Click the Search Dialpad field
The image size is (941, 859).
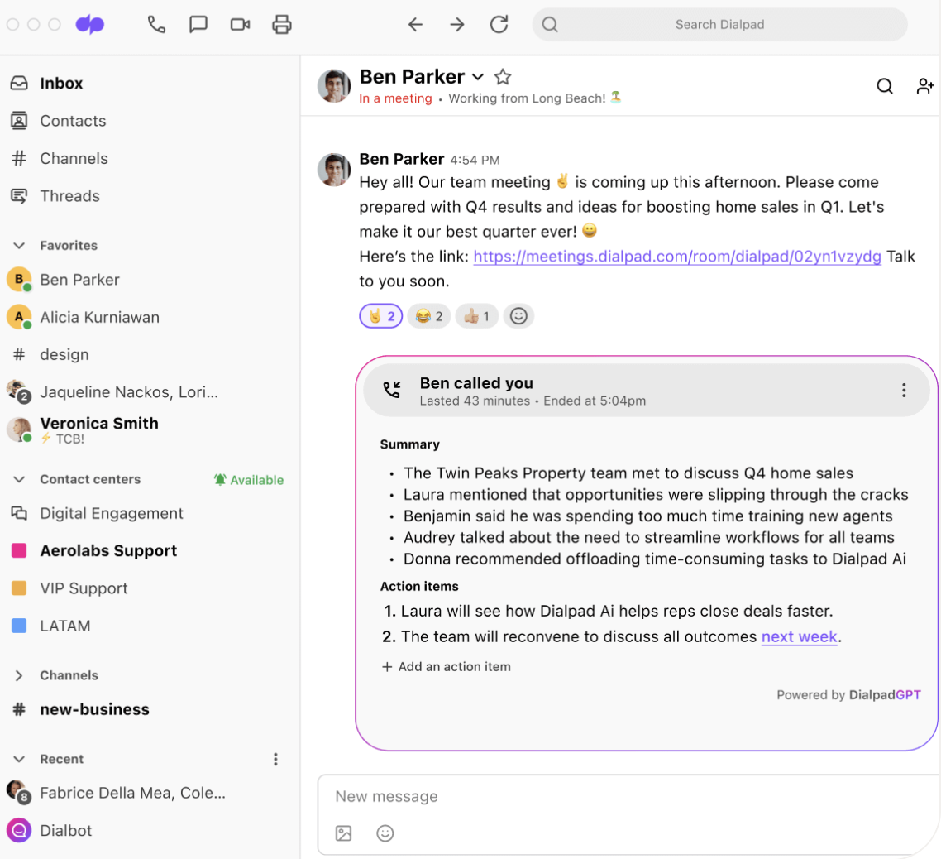pyautogui.click(x=719, y=25)
